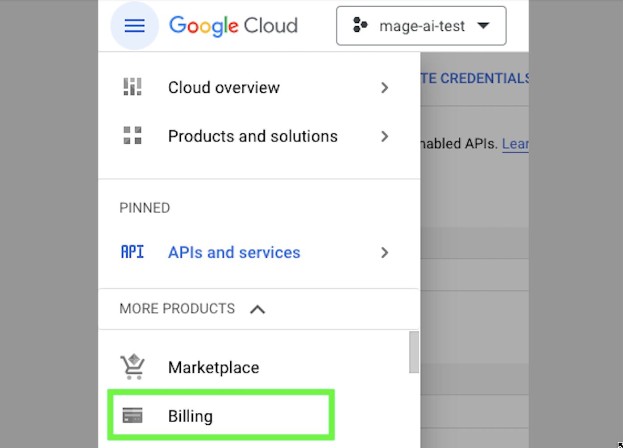Screen dimensions: 623x448
Task: Click the project selector dropdown arrow
Action: (483, 25)
